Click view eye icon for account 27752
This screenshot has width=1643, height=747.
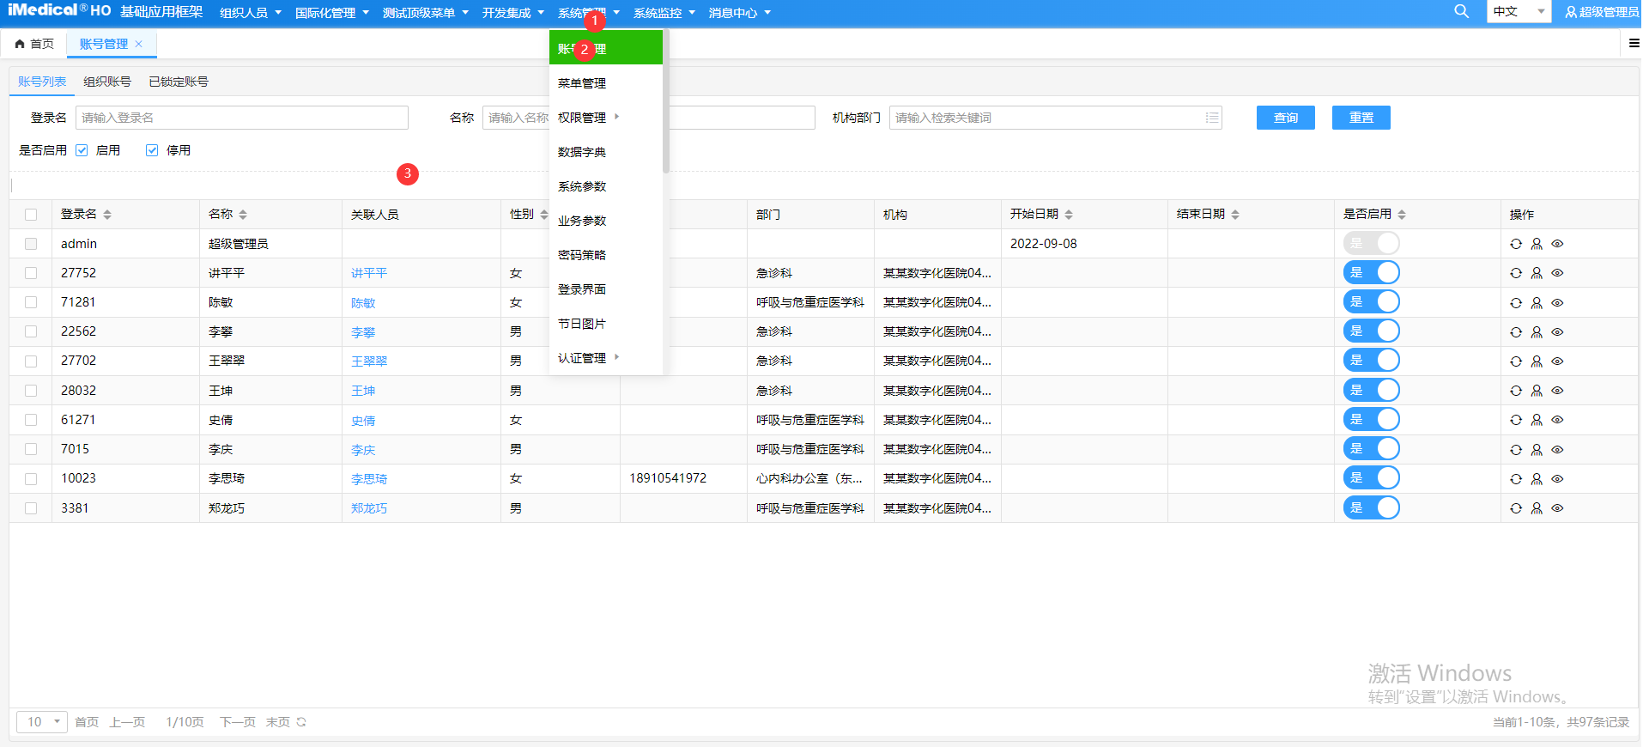click(1557, 273)
